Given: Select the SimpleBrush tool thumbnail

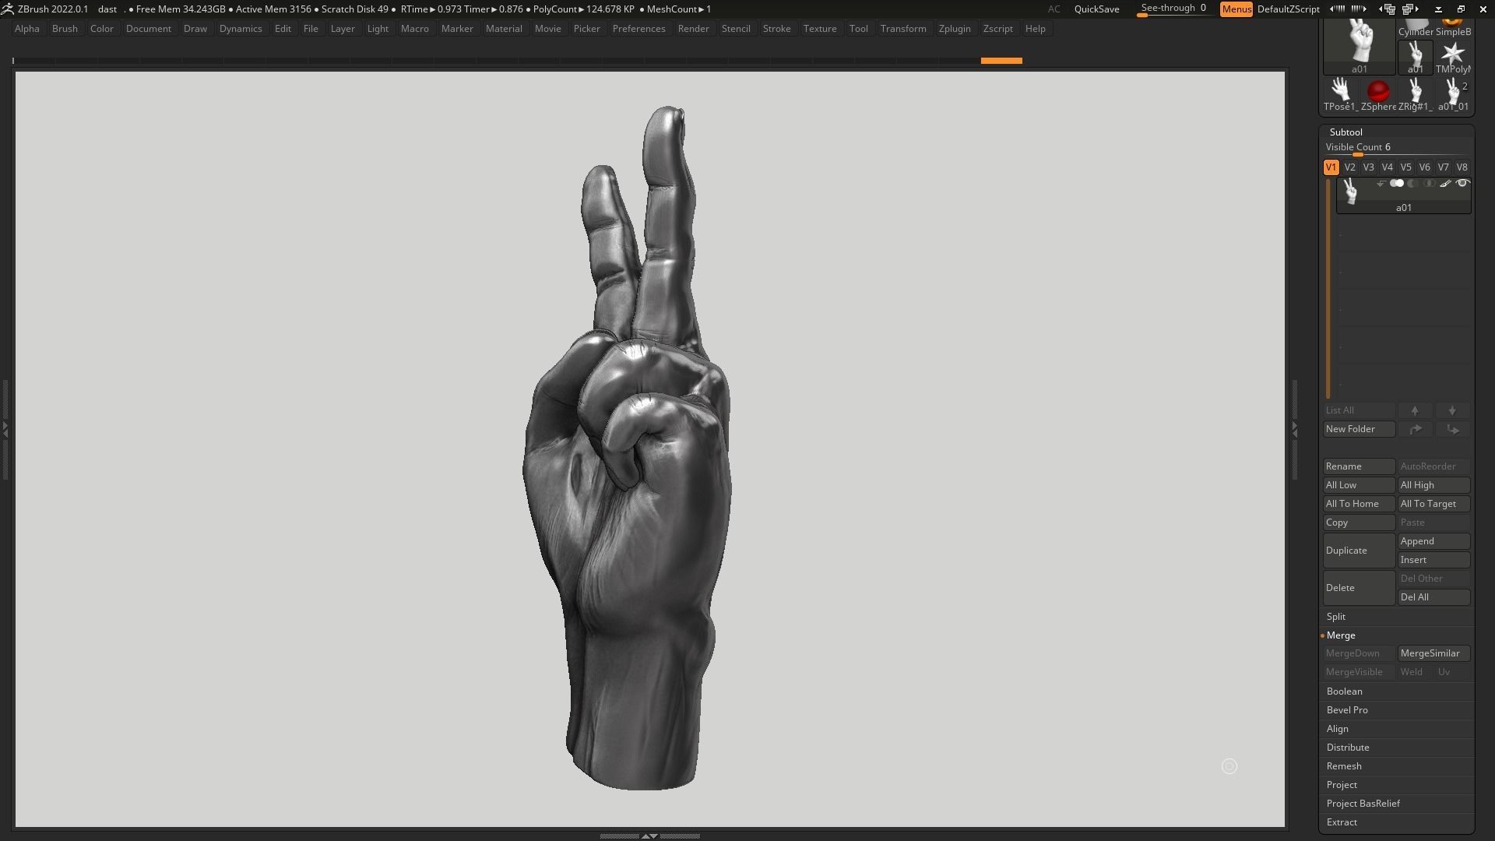Looking at the screenshot, I should (x=1453, y=28).
